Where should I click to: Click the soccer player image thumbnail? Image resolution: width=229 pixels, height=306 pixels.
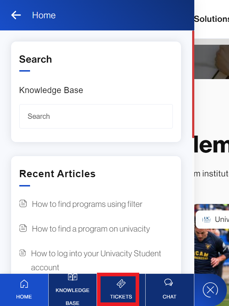coord(211,256)
